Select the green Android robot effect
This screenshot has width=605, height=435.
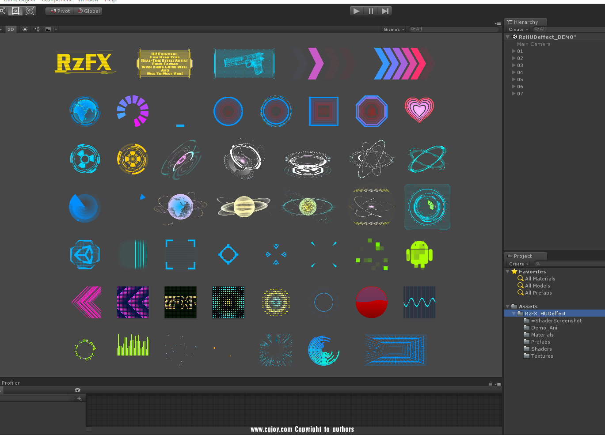point(419,254)
